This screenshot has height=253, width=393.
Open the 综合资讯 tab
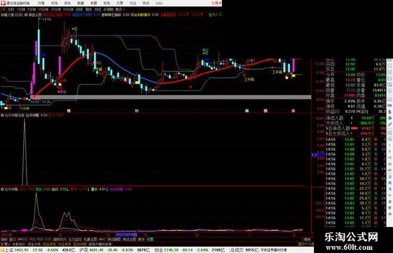click(x=49, y=244)
